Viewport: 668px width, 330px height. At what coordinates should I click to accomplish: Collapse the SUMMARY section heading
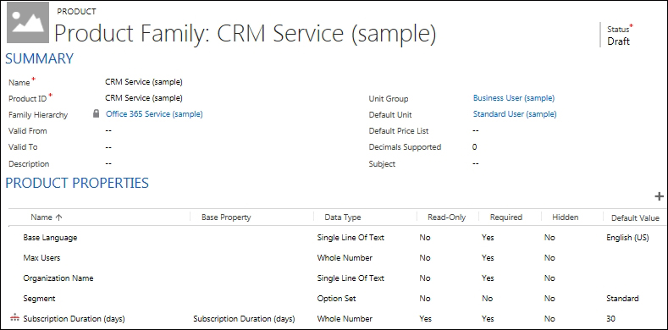40,58
